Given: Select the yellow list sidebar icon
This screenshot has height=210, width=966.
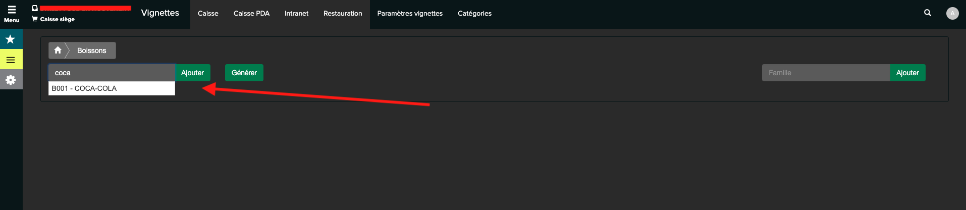Looking at the screenshot, I should tap(11, 60).
